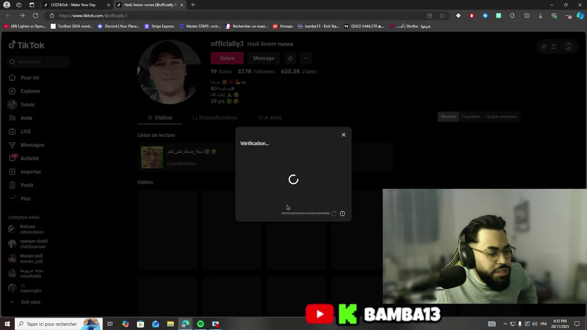The height and width of the screenshot is (330, 587).
Task: Click the profile avatar in TikTok top-right corner
Action: 568,46
